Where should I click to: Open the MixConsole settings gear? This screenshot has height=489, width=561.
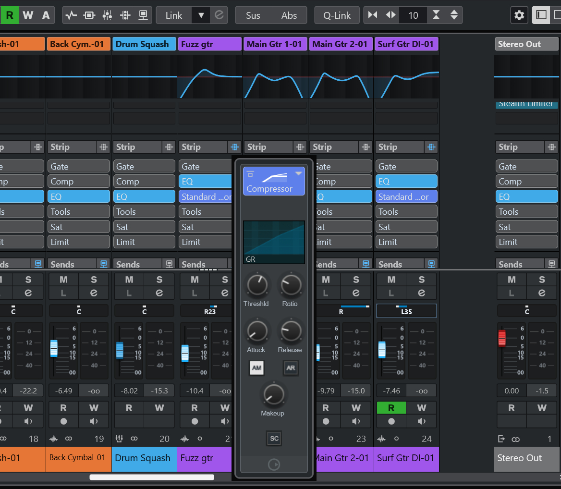[519, 15]
